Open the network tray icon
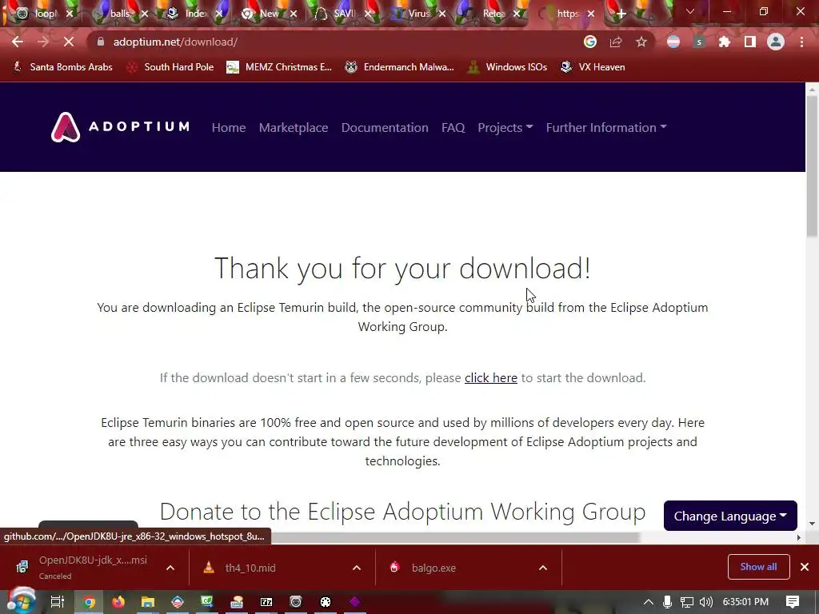The width and height of the screenshot is (819, 614). (x=686, y=601)
